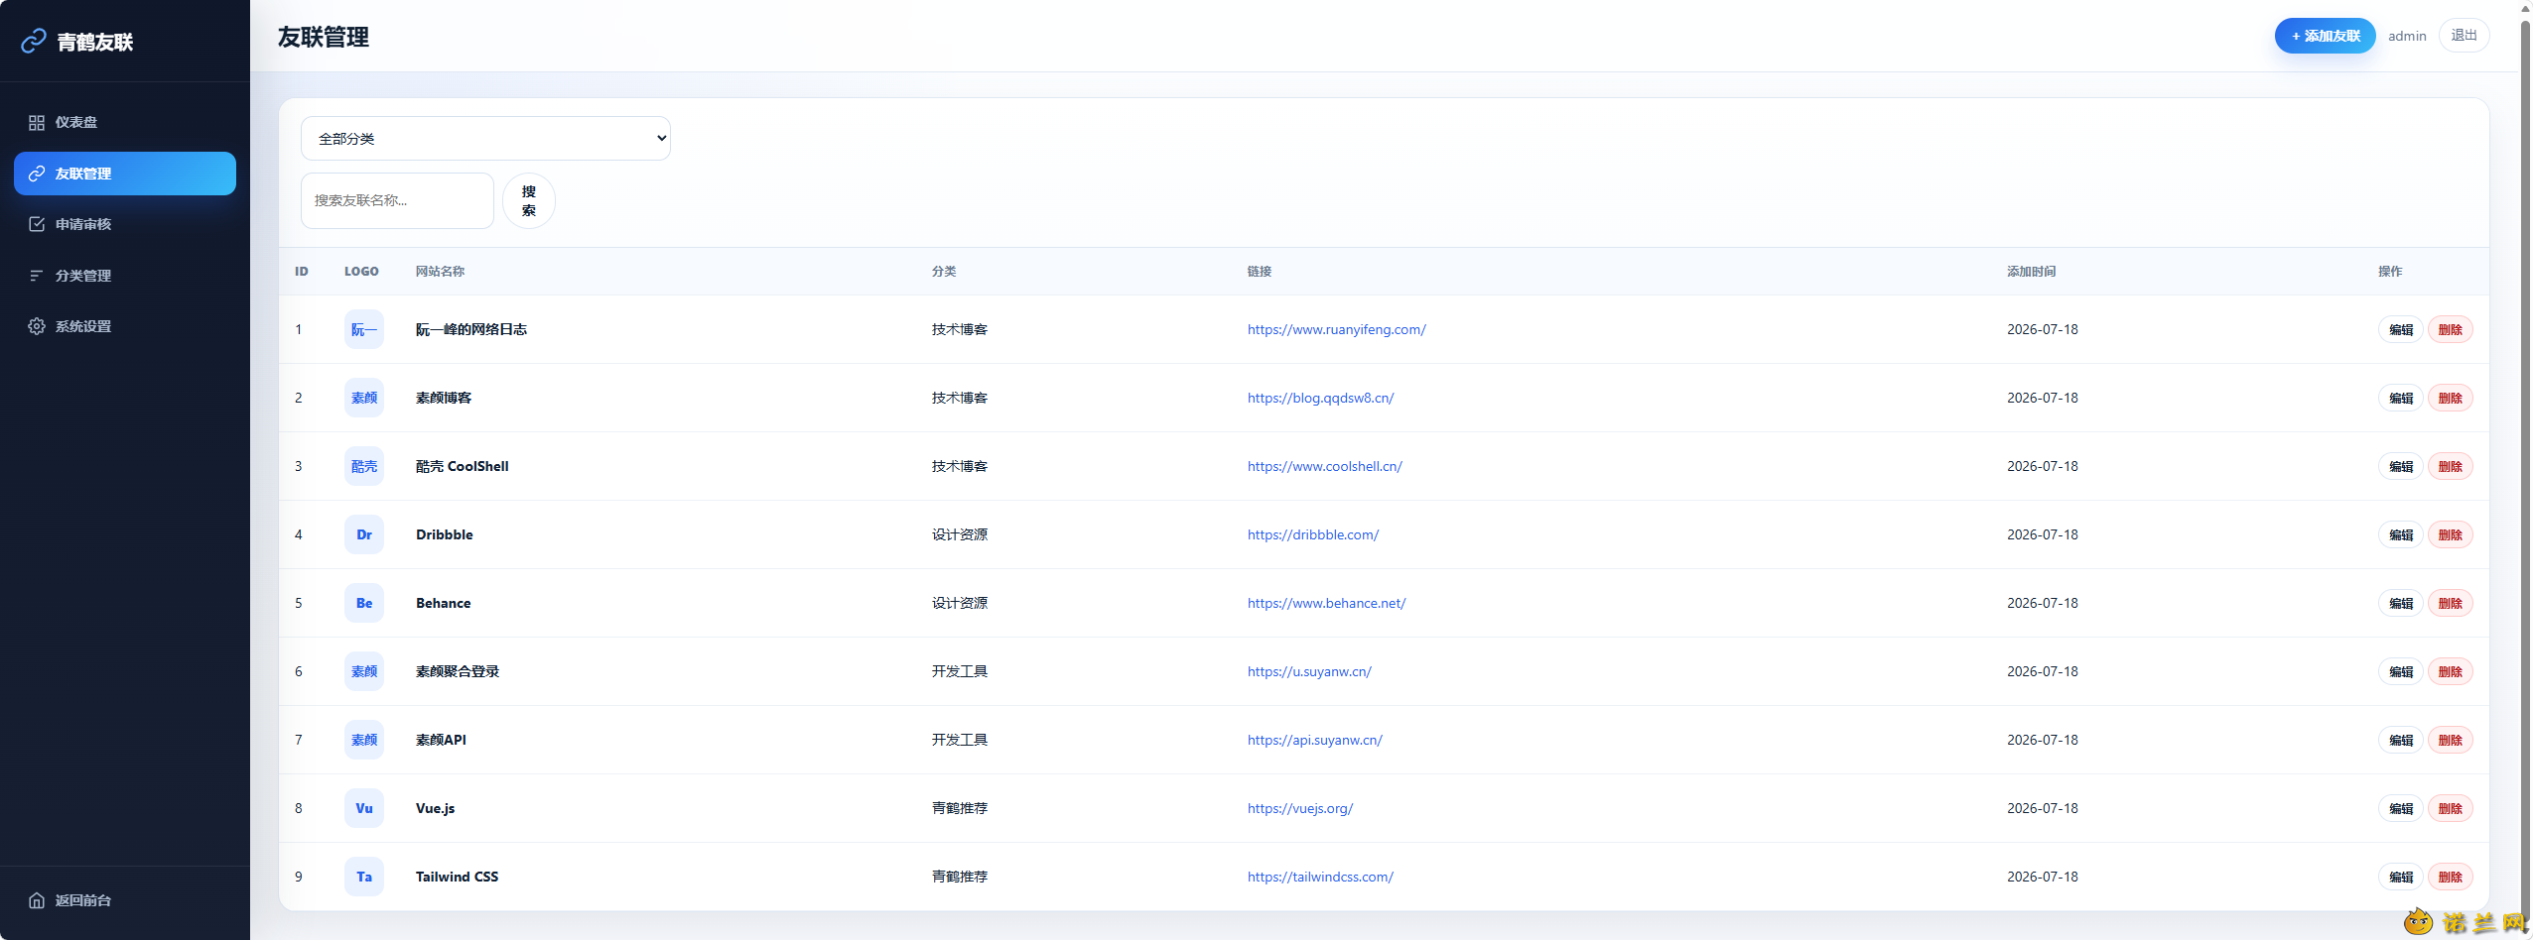
Task: Open the ruanyifeng.com link
Action: tap(1336, 329)
